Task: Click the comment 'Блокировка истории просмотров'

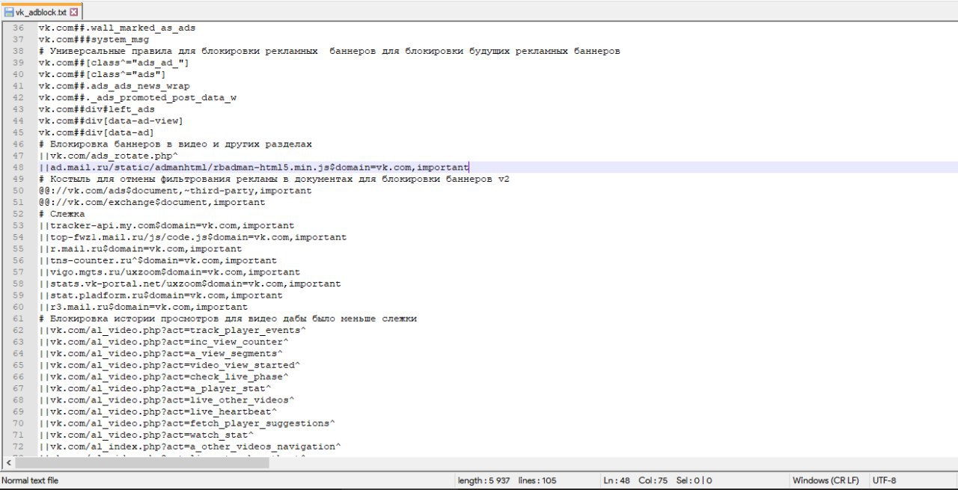Action: [x=228, y=319]
